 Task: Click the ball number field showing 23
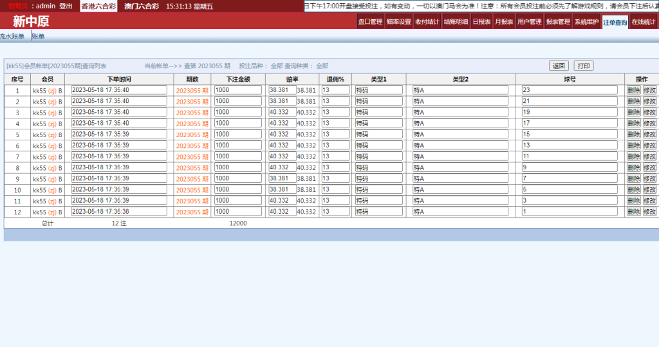click(x=569, y=90)
